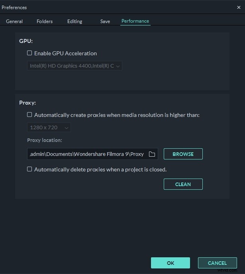Click the 'GPU:' section heading
Image resolution: width=245 pixels, height=274 pixels.
point(25,41)
